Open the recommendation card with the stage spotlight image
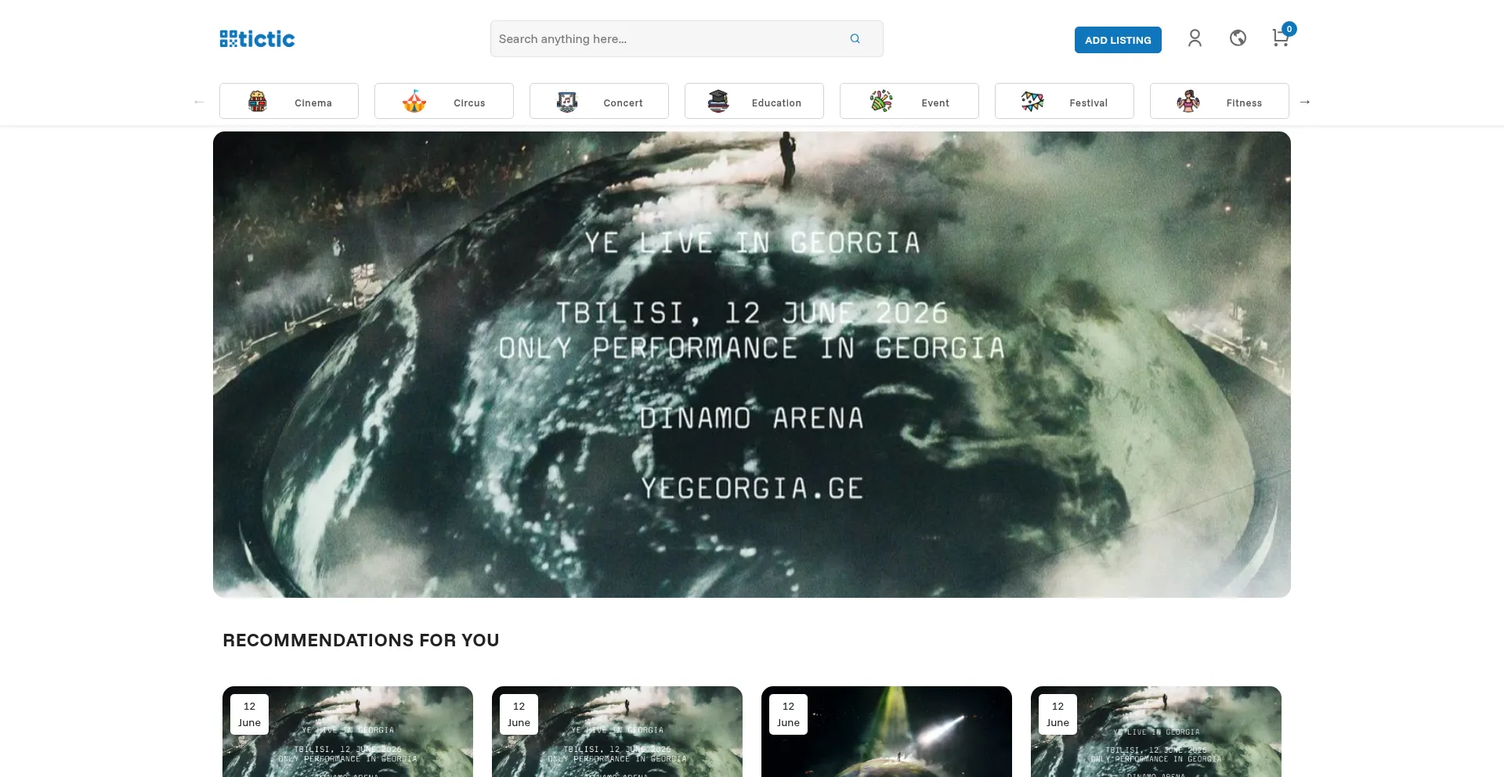The height and width of the screenshot is (777, 1504). 887,732
